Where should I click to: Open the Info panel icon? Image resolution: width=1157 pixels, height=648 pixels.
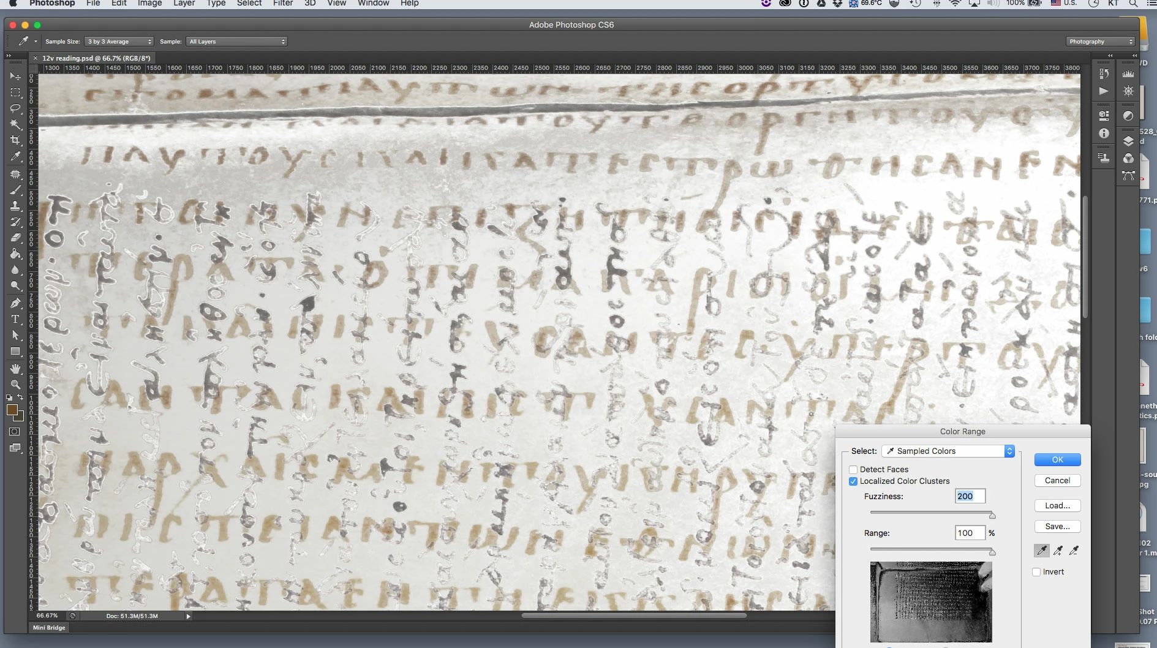pyautogui.click(x=1104, y=133)
